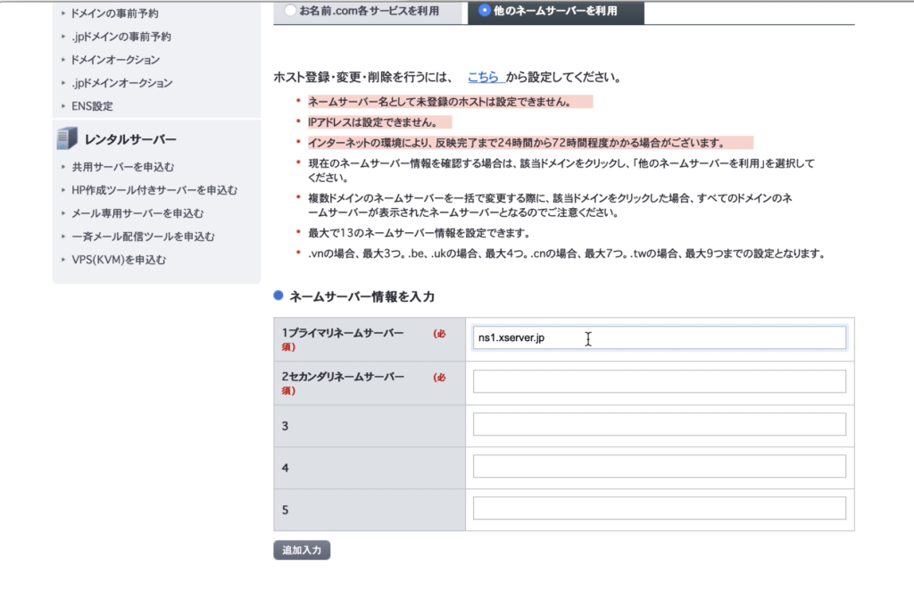Open .jpドメインオークション sidebar link

point(121,83)
